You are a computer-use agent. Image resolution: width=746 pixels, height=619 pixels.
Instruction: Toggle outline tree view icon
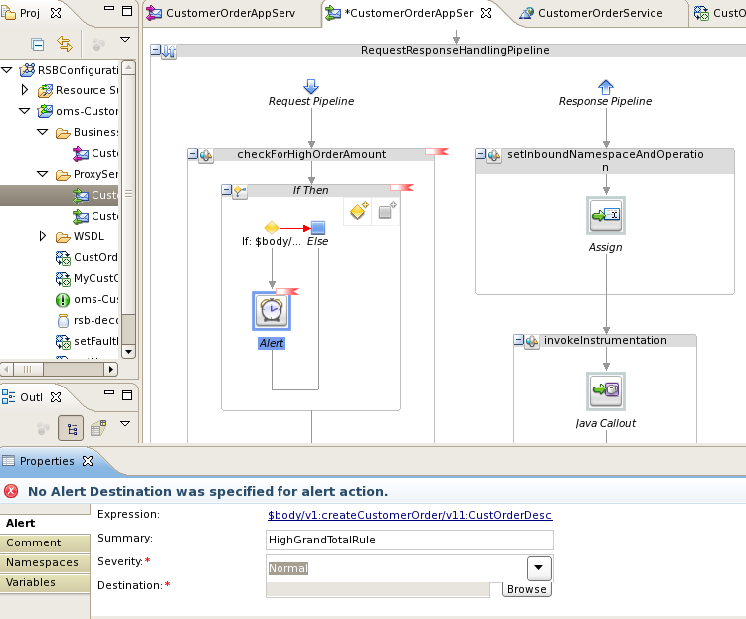click(x=71, y=429)
